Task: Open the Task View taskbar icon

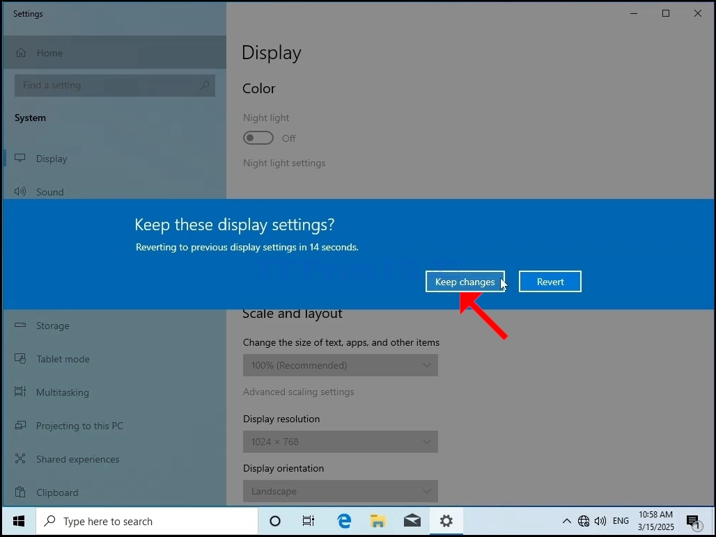Action: click(x=309, y=520)
